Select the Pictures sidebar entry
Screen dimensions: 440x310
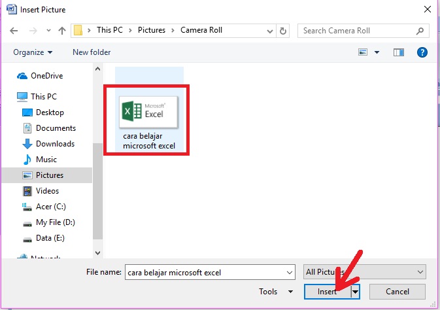click(x=46, y=175)
